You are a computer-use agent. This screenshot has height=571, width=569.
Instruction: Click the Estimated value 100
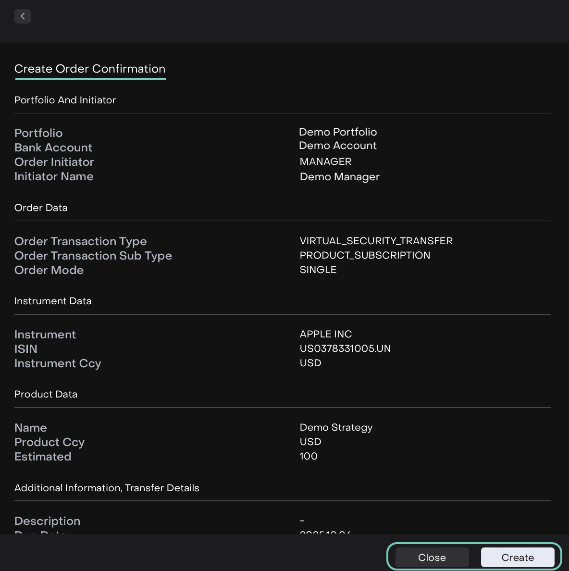(309, 456)
